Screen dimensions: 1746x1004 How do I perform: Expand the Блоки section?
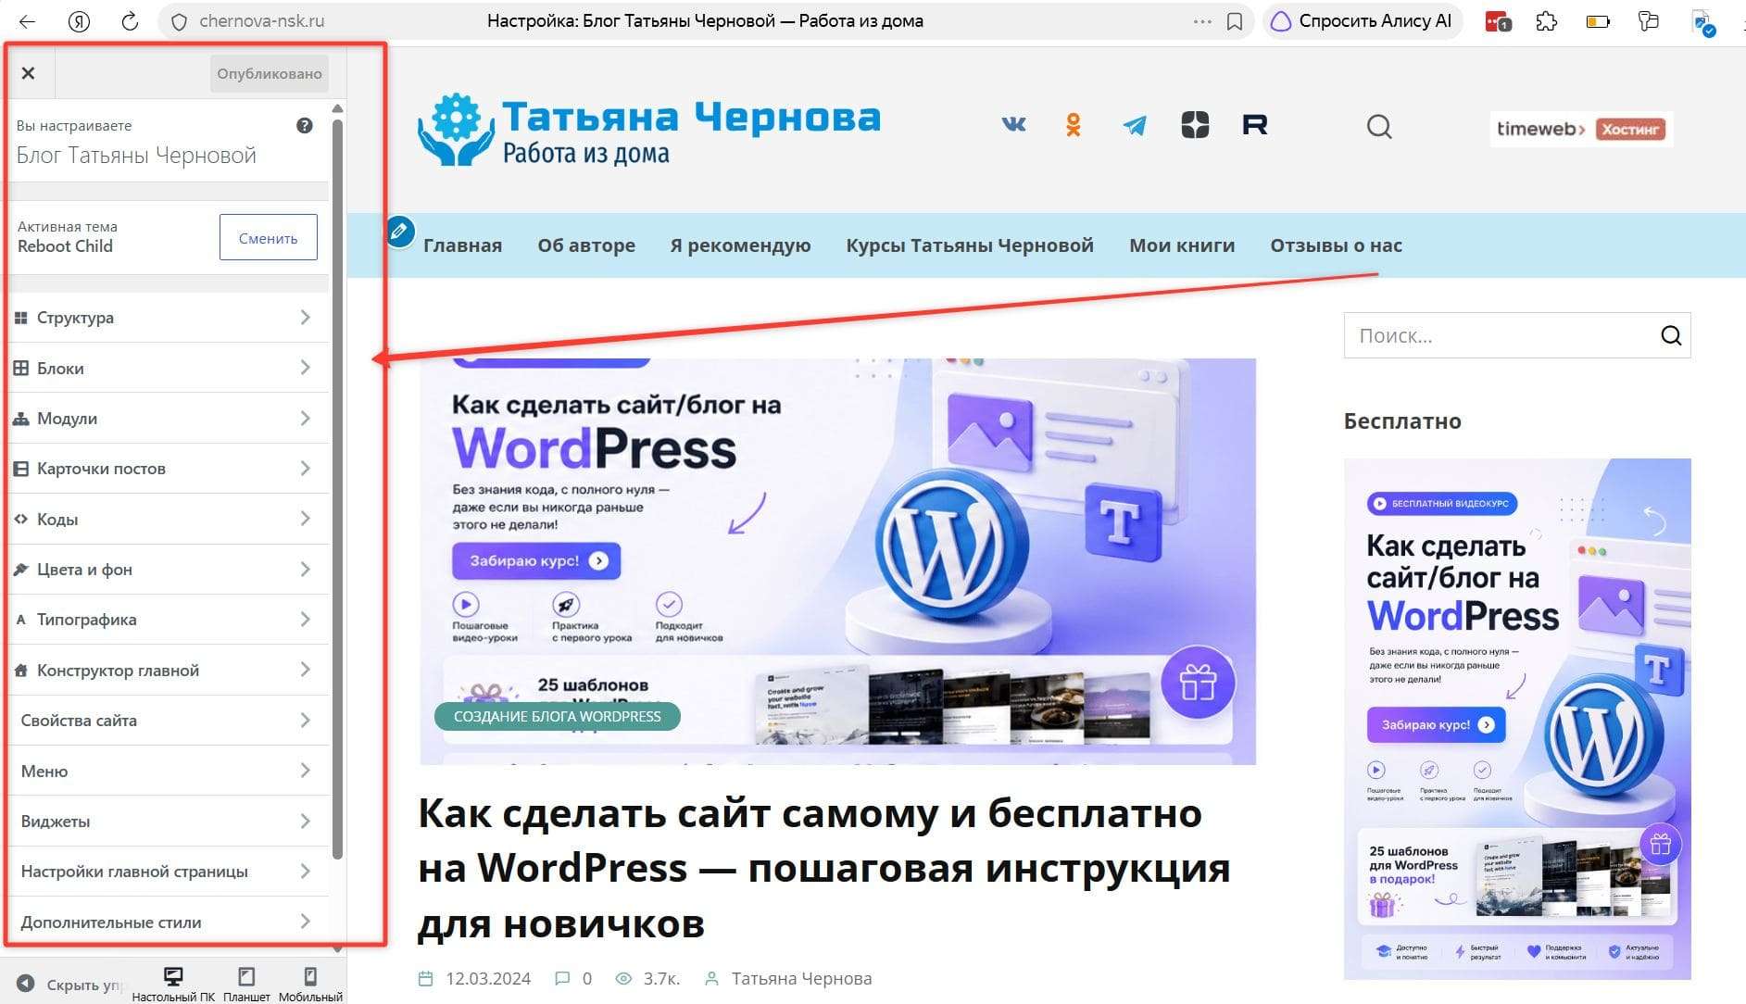(x=169, y=368)
